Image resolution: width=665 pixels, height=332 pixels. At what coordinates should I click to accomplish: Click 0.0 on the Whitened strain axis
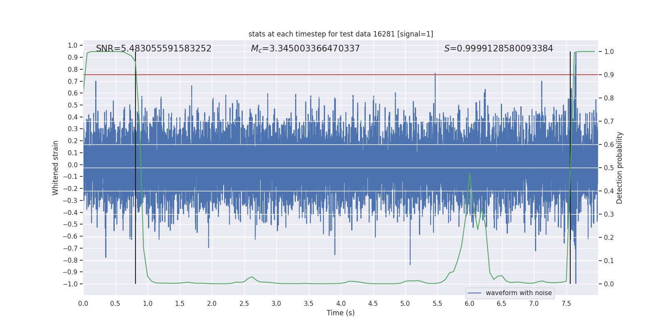pos(73,165)
